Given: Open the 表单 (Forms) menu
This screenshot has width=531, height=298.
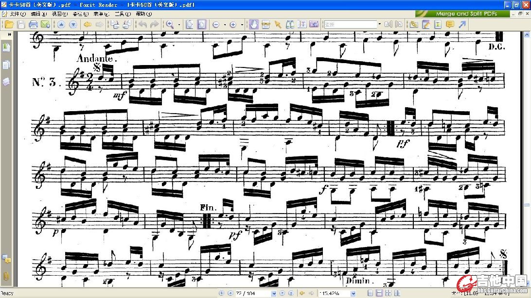Looking at the screenshot, I should [102, 14].
